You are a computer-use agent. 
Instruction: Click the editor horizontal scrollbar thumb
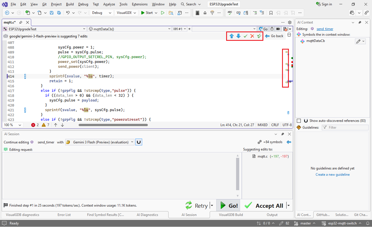tap(113, 125)
